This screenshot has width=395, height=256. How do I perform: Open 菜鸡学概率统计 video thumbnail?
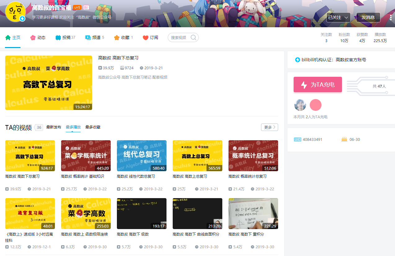coord(86,156)
